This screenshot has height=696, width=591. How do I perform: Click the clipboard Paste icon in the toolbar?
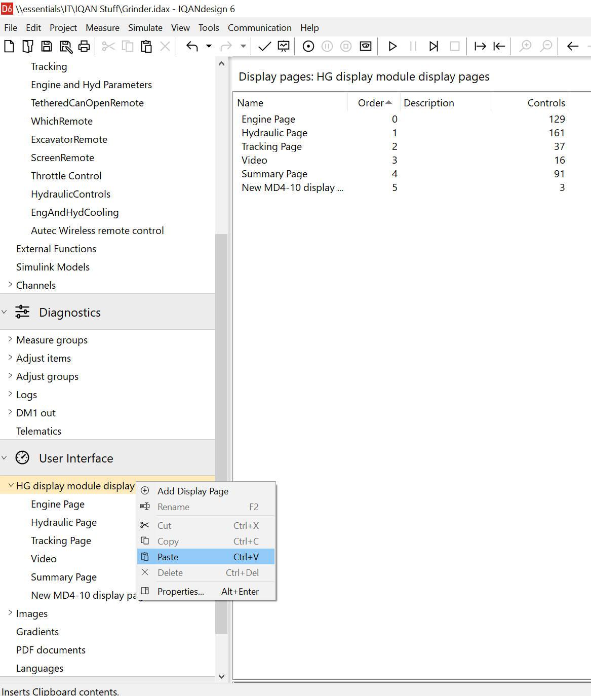point(146,47)
